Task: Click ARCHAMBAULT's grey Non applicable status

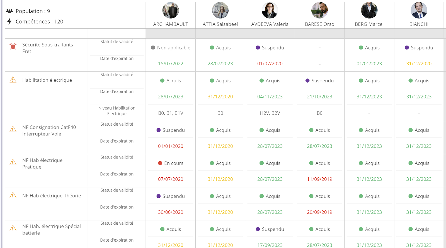Action: (171, 48)
